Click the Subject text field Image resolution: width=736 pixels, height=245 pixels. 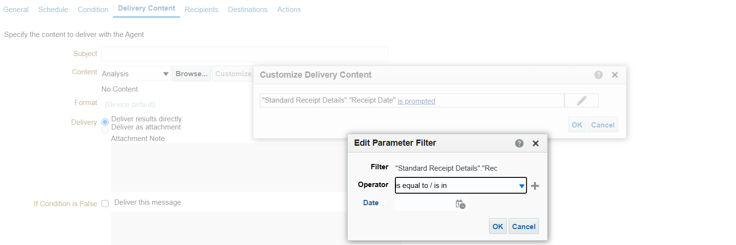coord(245,54)
